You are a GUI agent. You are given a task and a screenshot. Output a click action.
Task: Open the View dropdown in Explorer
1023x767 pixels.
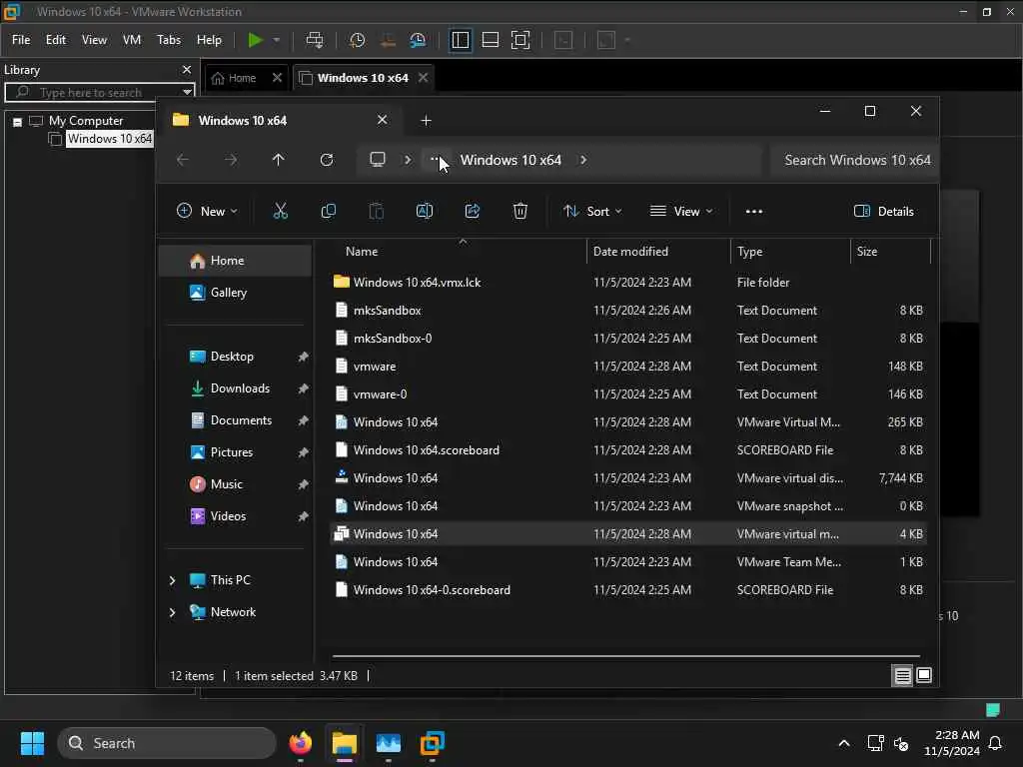click(681, 211)
